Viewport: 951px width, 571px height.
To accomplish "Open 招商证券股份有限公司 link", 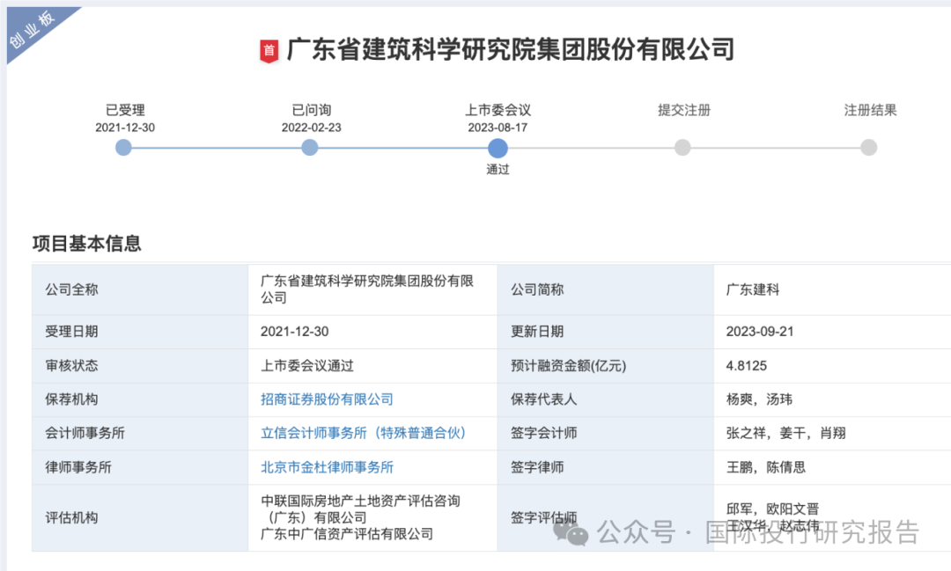I will pyautogui.click(x=327, y=399).
